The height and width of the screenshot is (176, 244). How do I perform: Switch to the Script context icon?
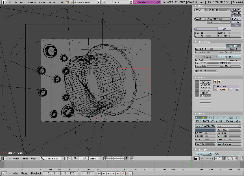click(220, 159)
